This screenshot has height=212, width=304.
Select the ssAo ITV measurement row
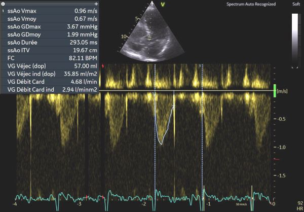click(x=51, y=50)
